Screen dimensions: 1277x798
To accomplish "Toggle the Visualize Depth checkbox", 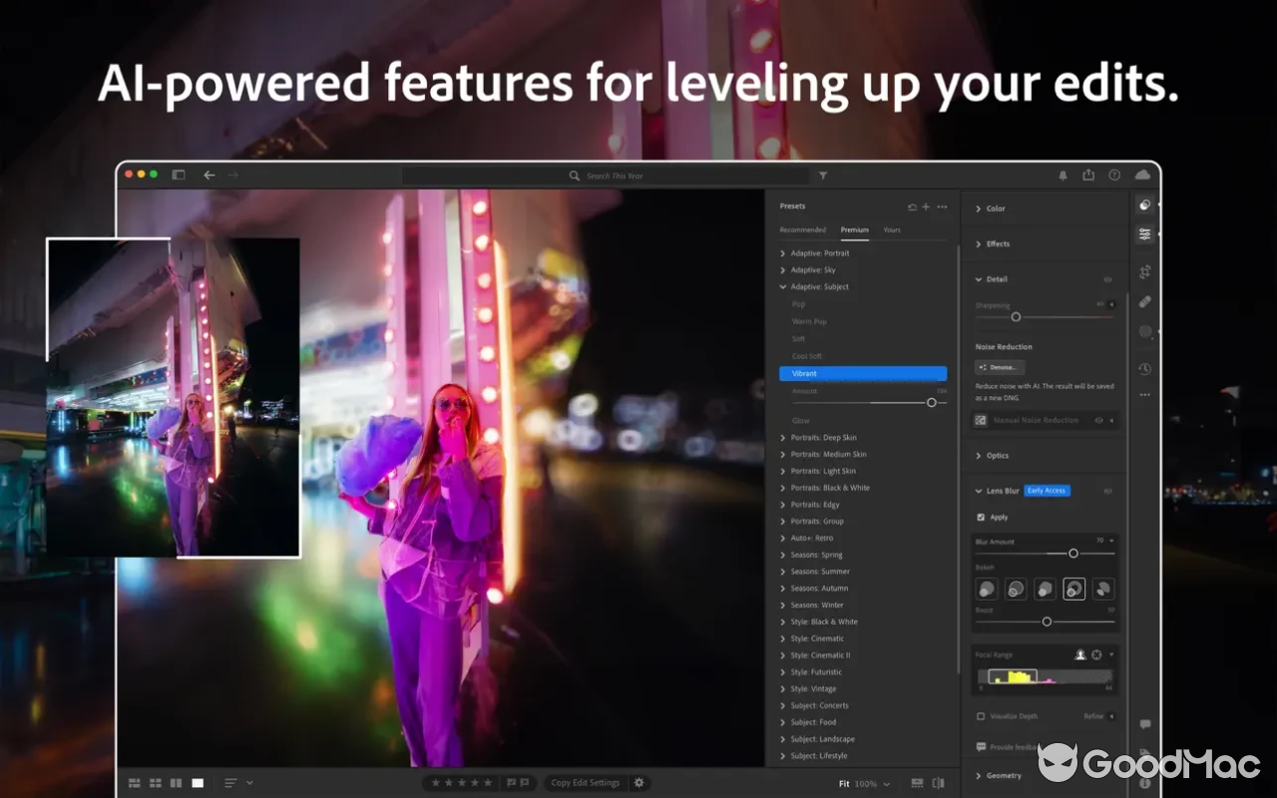I will (x=981, y=716).
